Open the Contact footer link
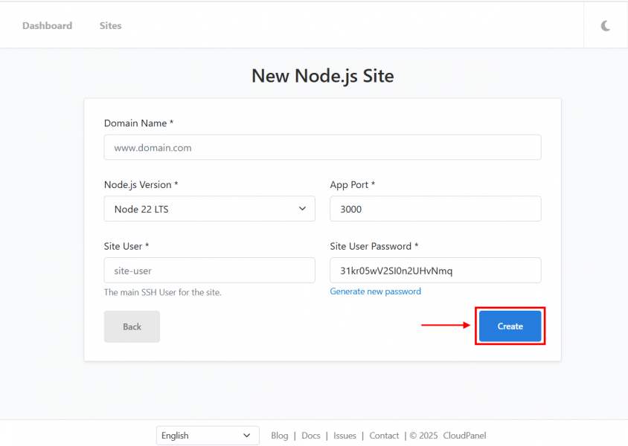This screenshot has width=628, height=446. pos(384,435)
